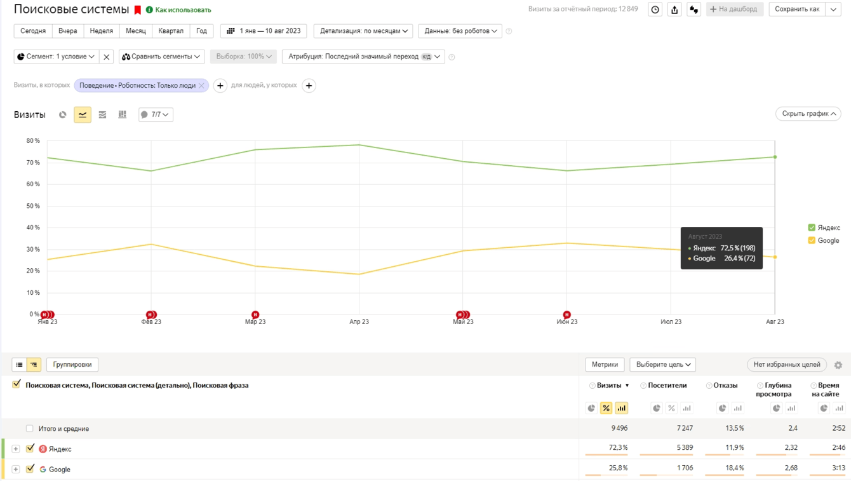Select the Квартал period tab
The height and width of the screenshot is (481, 851).
(171, 31)
